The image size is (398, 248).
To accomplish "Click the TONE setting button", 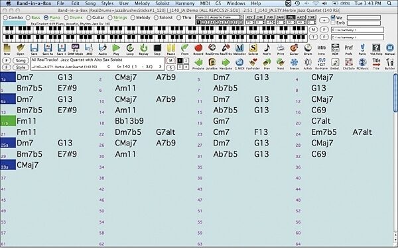I will [x=311, y=17].
